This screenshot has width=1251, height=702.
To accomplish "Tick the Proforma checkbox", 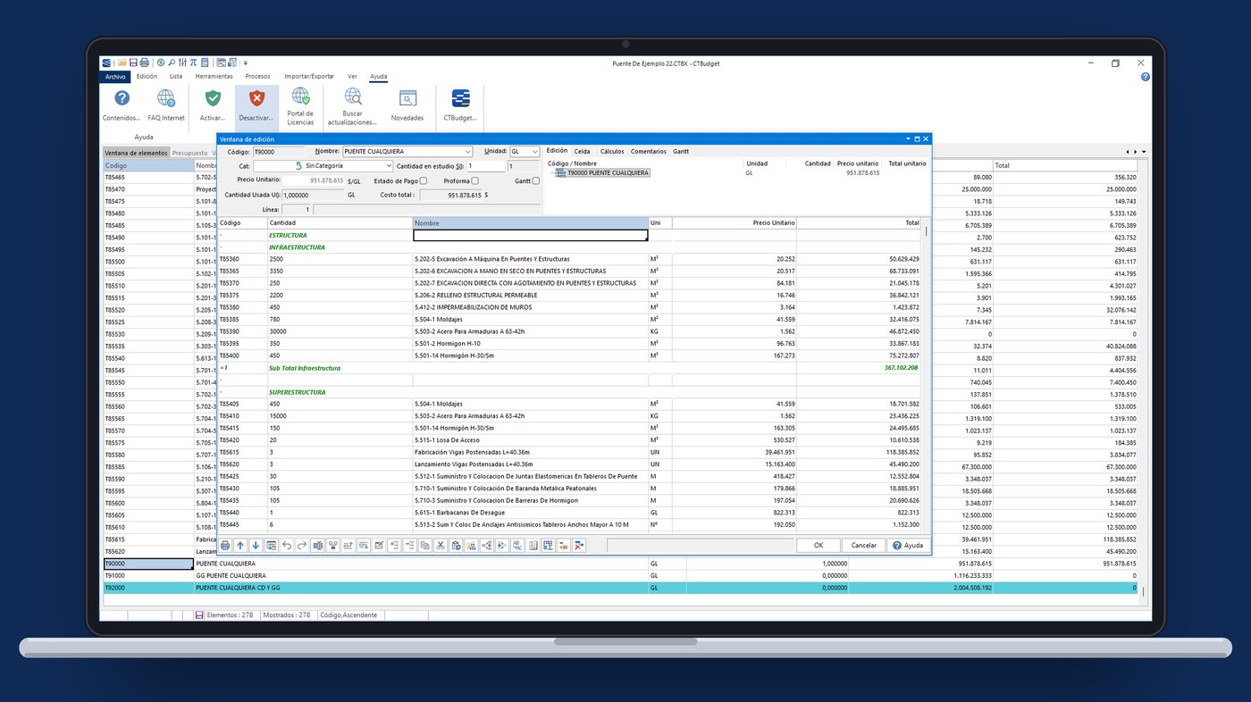I will (x=474, y=181).
